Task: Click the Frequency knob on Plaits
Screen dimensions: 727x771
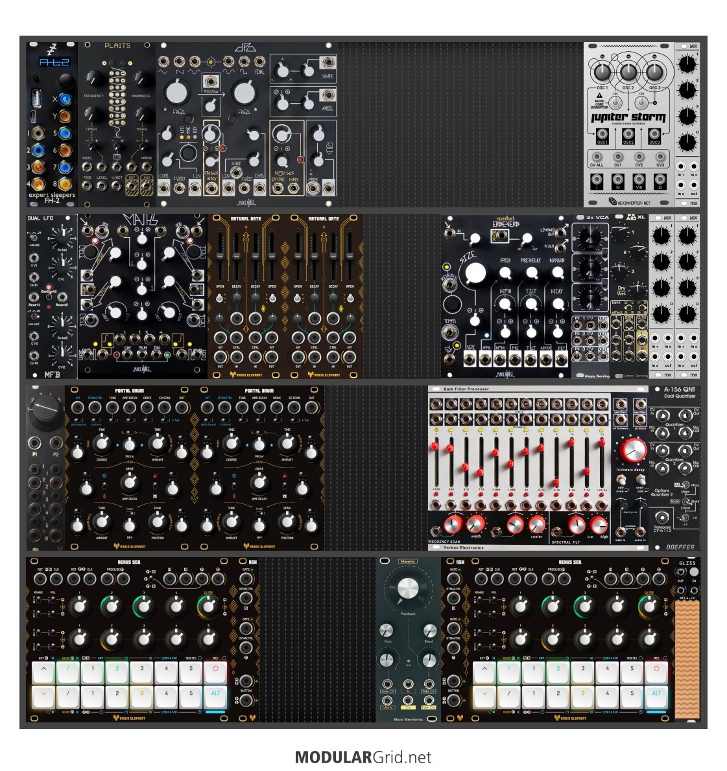Action: [93, 78]
